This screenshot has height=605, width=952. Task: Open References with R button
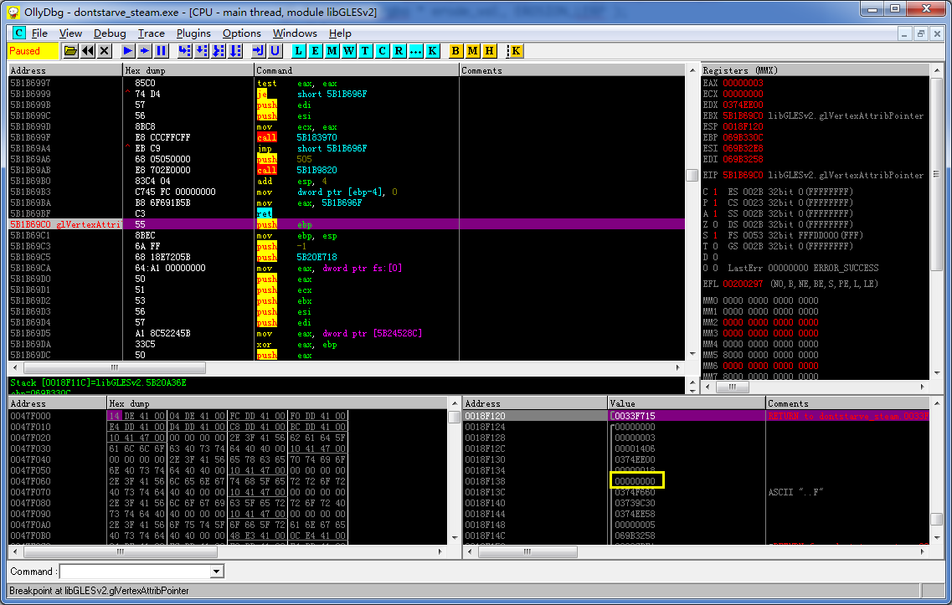coord(399,51)
